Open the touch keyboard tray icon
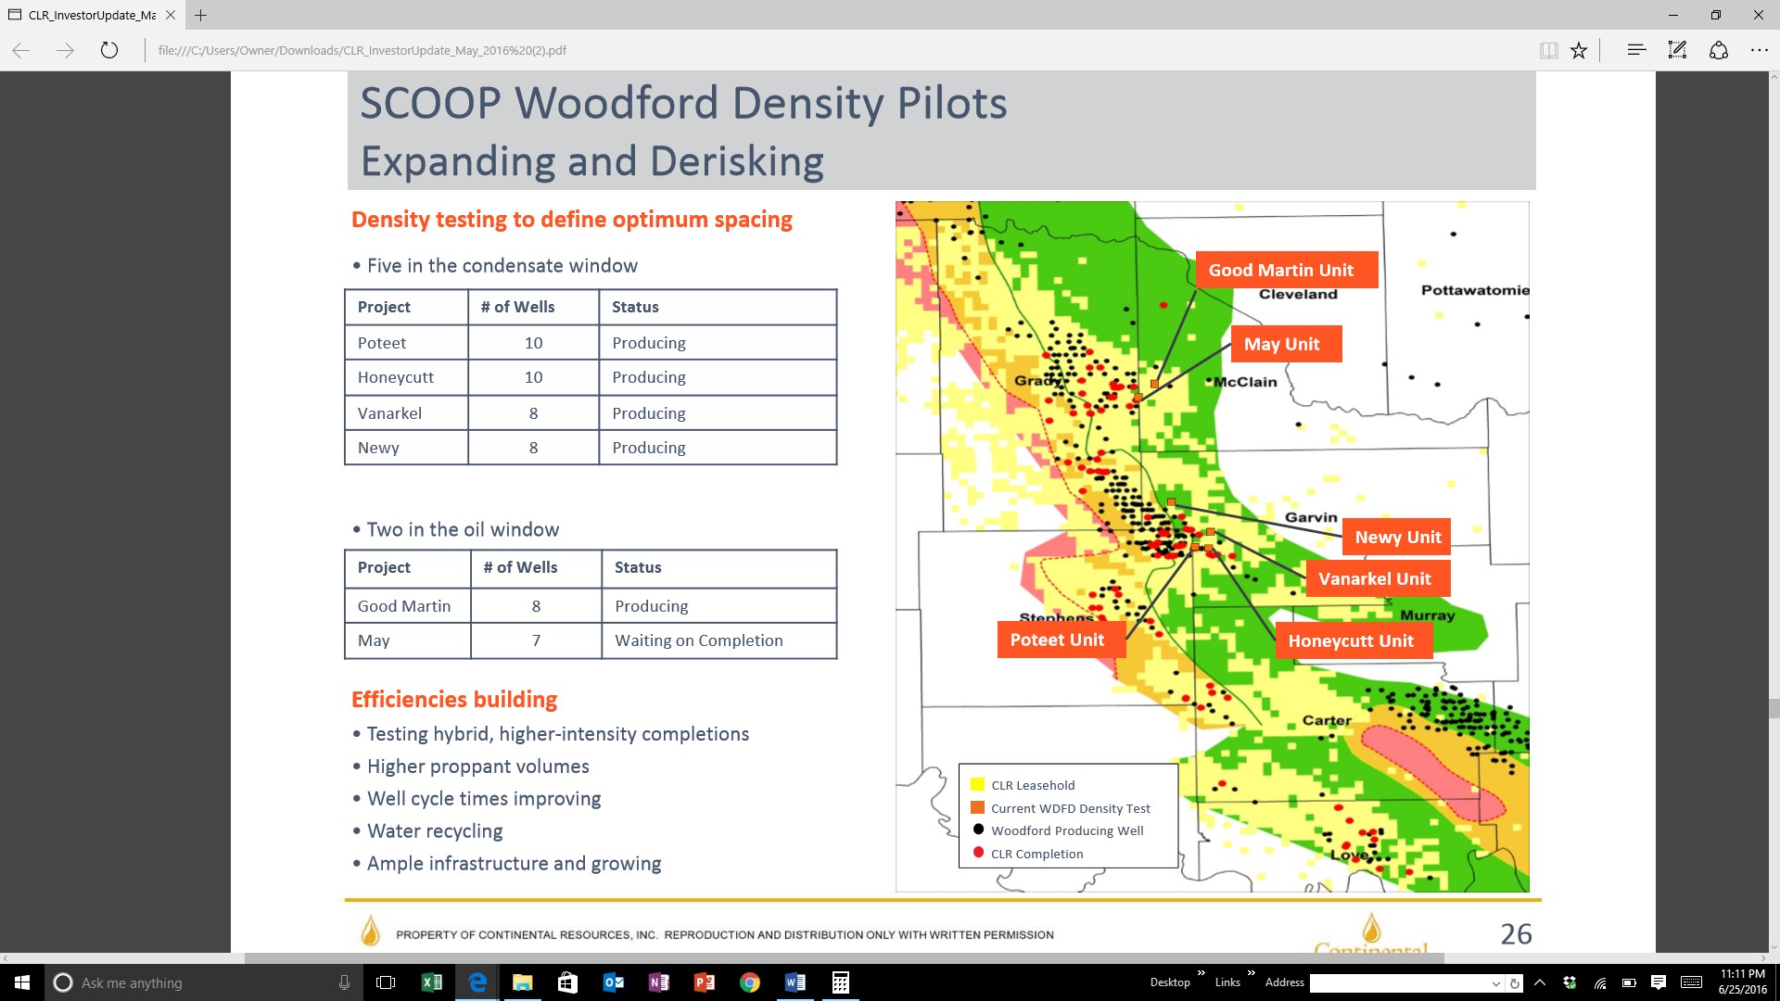Viewport: 1780px width, 1001px height. point(1691,982)
